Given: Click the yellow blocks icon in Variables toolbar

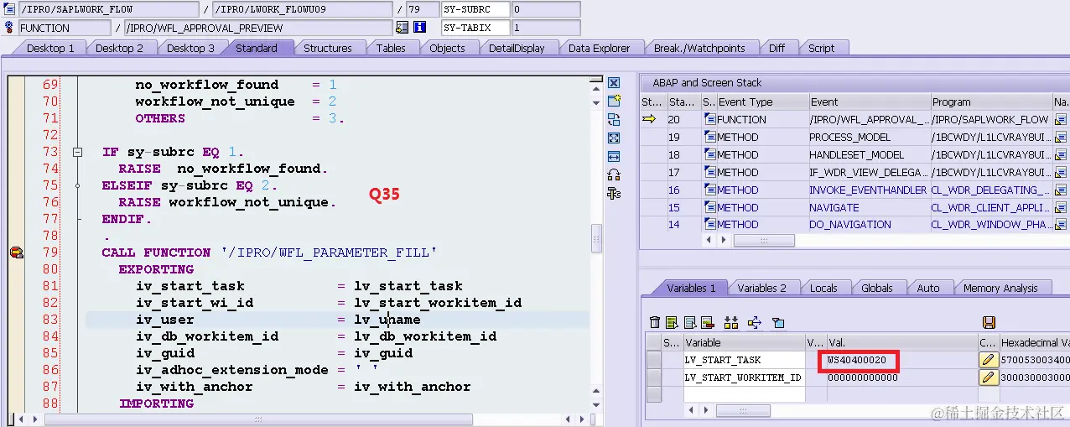Looking at the screenshot, I should coord(730,322).
